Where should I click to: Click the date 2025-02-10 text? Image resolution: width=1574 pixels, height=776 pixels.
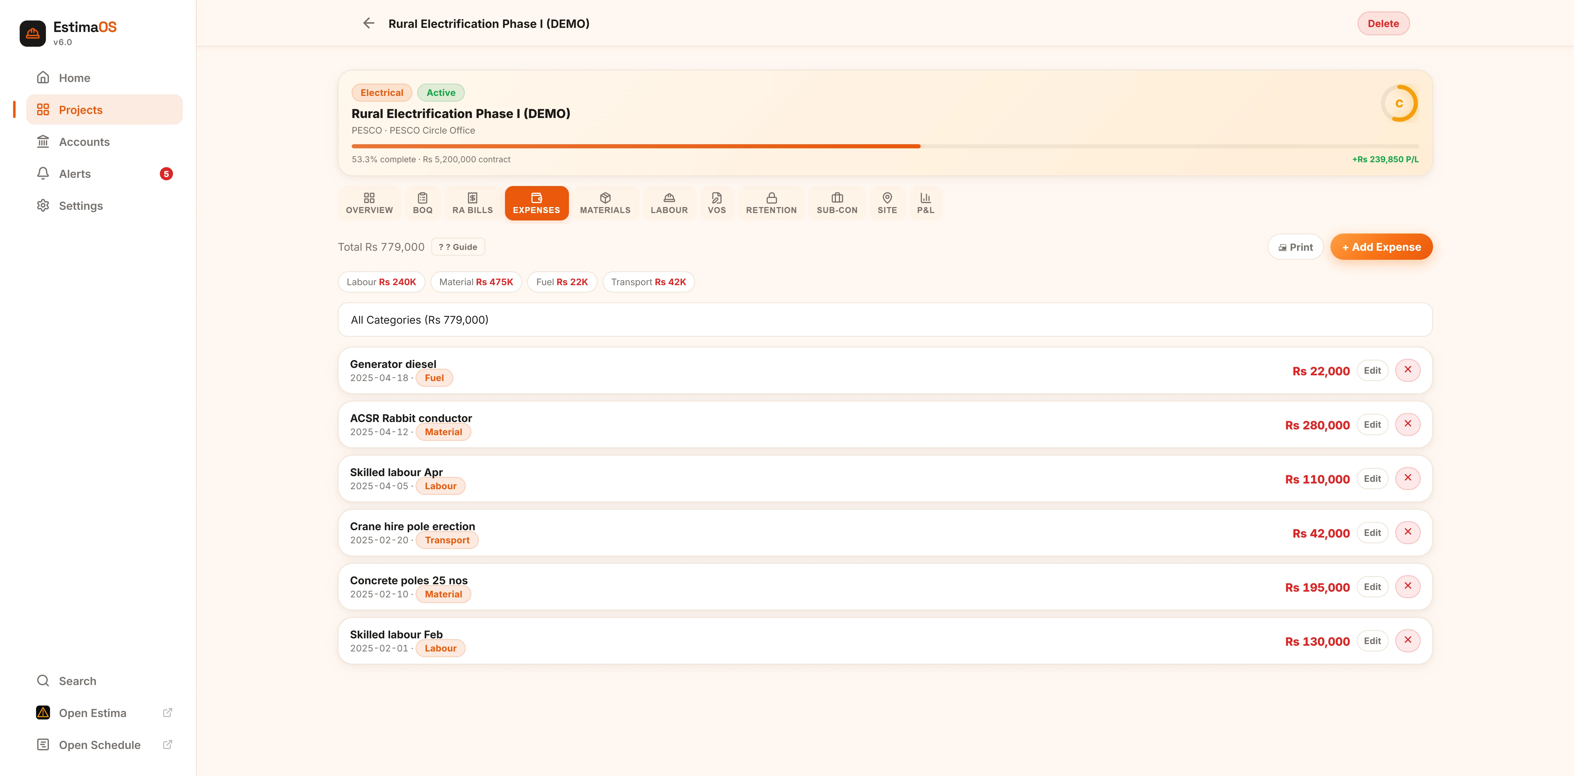[379, 594]
